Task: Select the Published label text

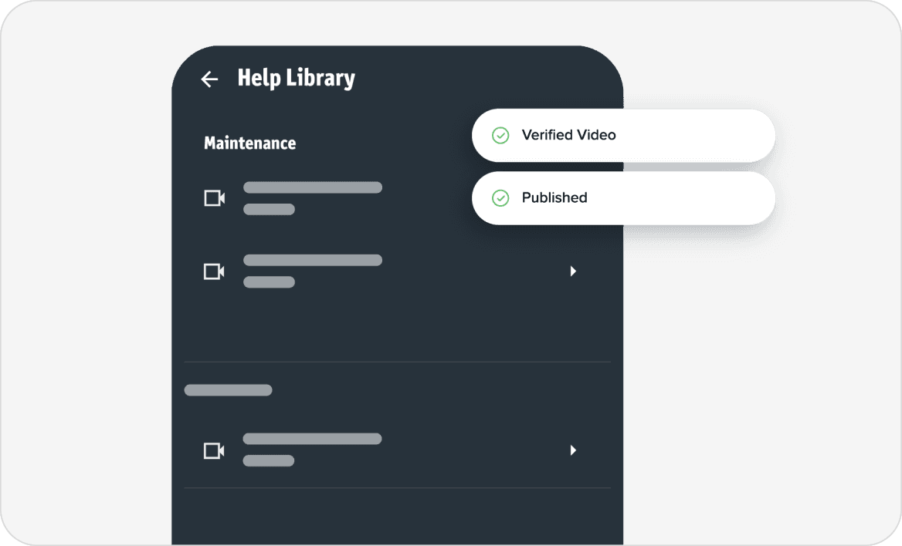Action: coord(554,197)
